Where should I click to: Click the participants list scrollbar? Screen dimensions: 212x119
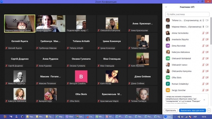[211, 31]
